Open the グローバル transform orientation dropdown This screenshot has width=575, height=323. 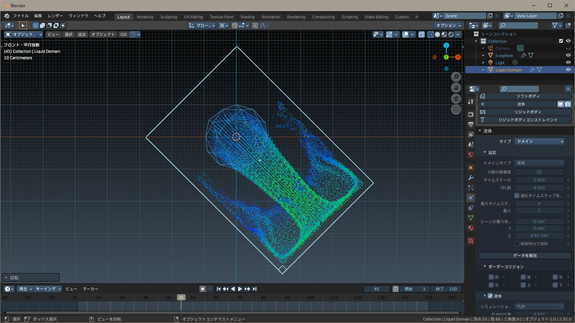202,25
